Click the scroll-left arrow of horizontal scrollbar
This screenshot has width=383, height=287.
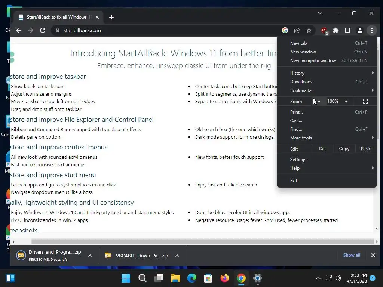(x=13, y=241)
